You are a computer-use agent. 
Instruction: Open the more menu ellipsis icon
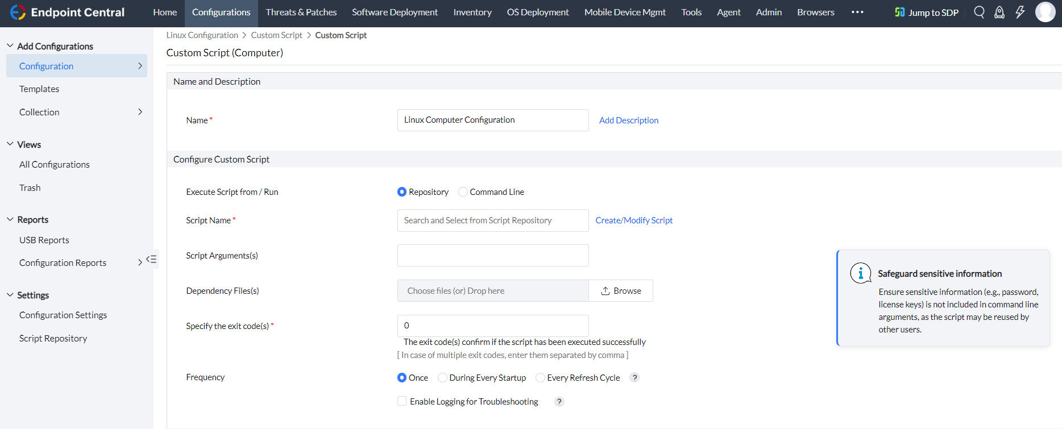pyautogui.click(x=857, y=12)
